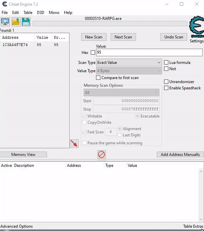
Task: Open the memory region All dropdown
Action: click(x=121, y=93)
